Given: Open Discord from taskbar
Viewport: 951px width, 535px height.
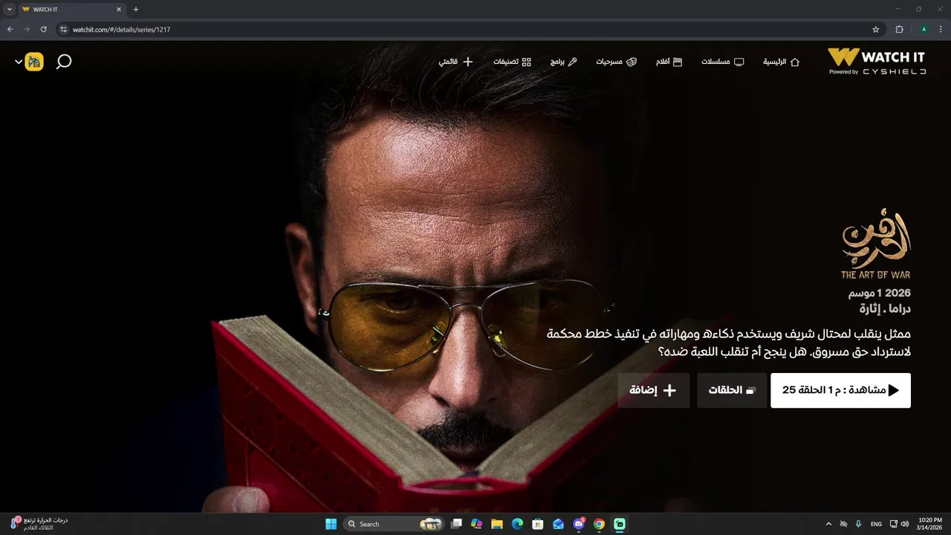Looking at the screenshot, I should [579, 524].
